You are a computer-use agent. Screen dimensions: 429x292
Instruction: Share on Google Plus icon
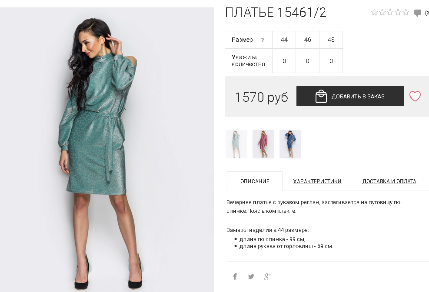268,276
